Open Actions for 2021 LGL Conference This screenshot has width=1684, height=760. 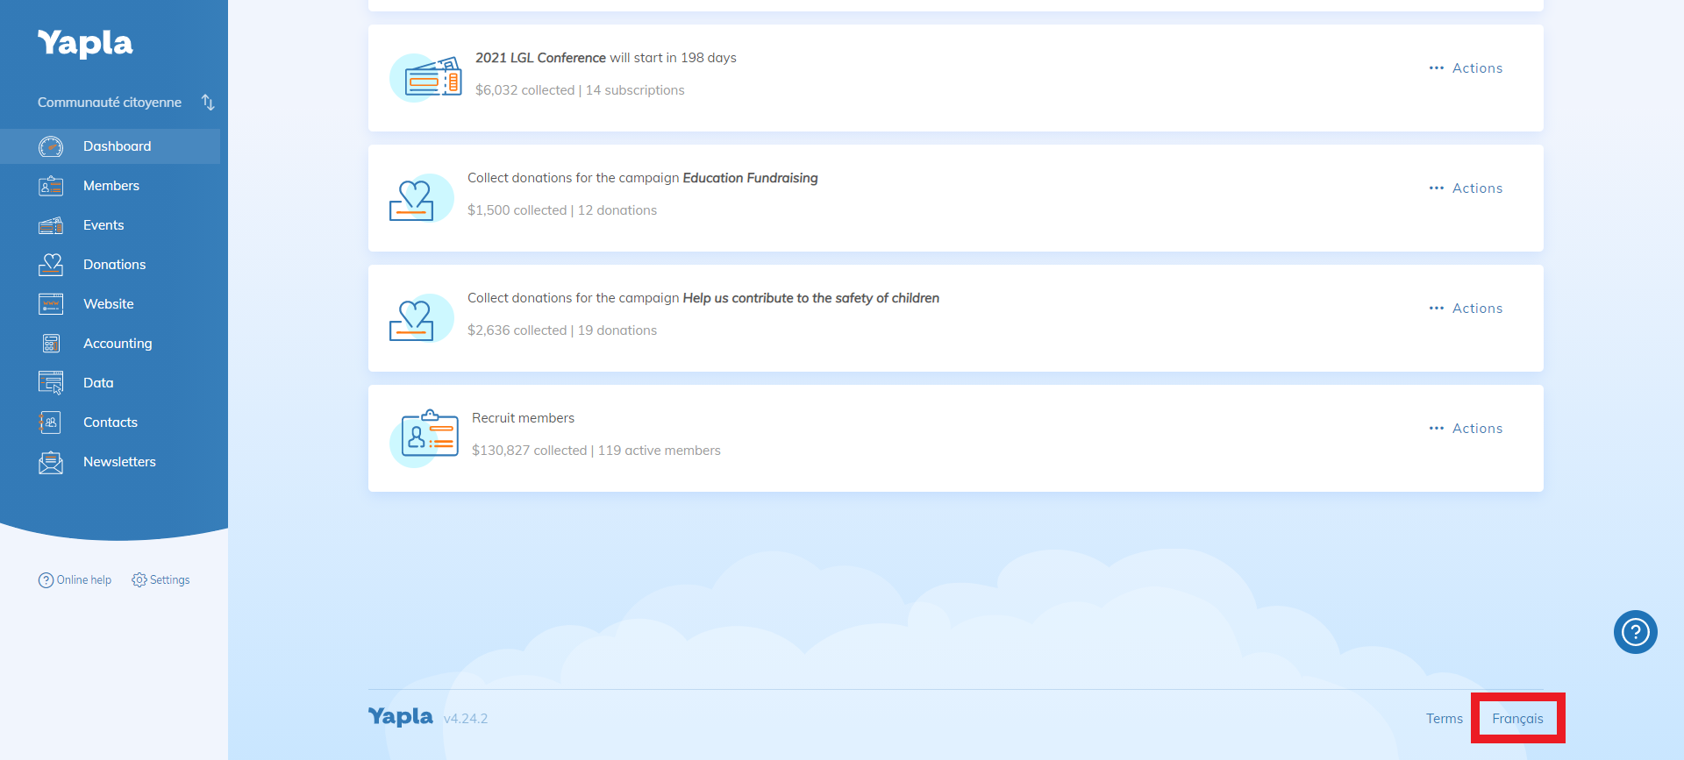coord(1466,68)
